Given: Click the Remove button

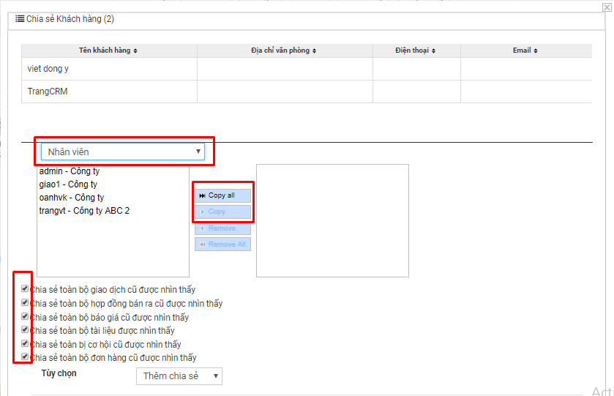Looking at the screenshot, I should coord(222,228).
